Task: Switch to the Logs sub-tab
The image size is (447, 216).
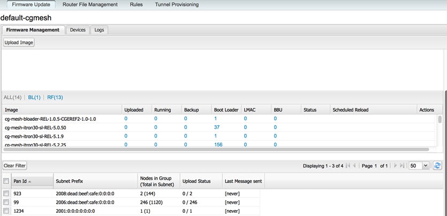Action: tap(99, 30)
